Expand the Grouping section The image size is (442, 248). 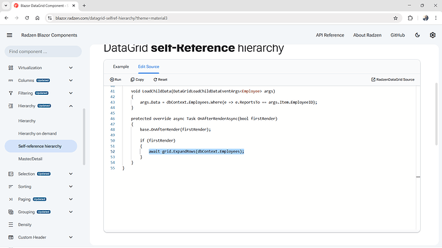click(70, 212)
